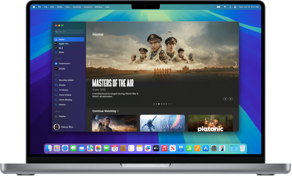Open the Paramount+ channel
Screen dimensions: 292x176
(x=69, y=64)
